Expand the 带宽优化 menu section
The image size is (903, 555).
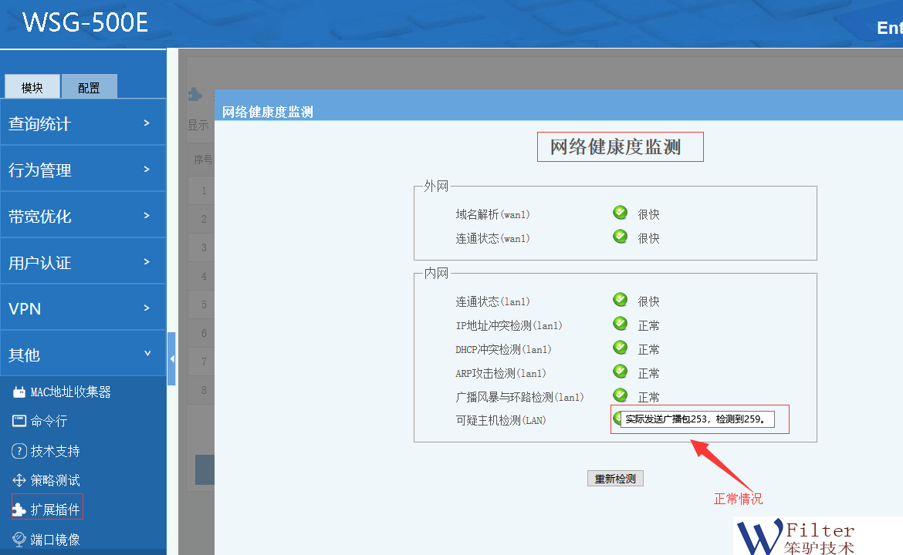point(83,216)
